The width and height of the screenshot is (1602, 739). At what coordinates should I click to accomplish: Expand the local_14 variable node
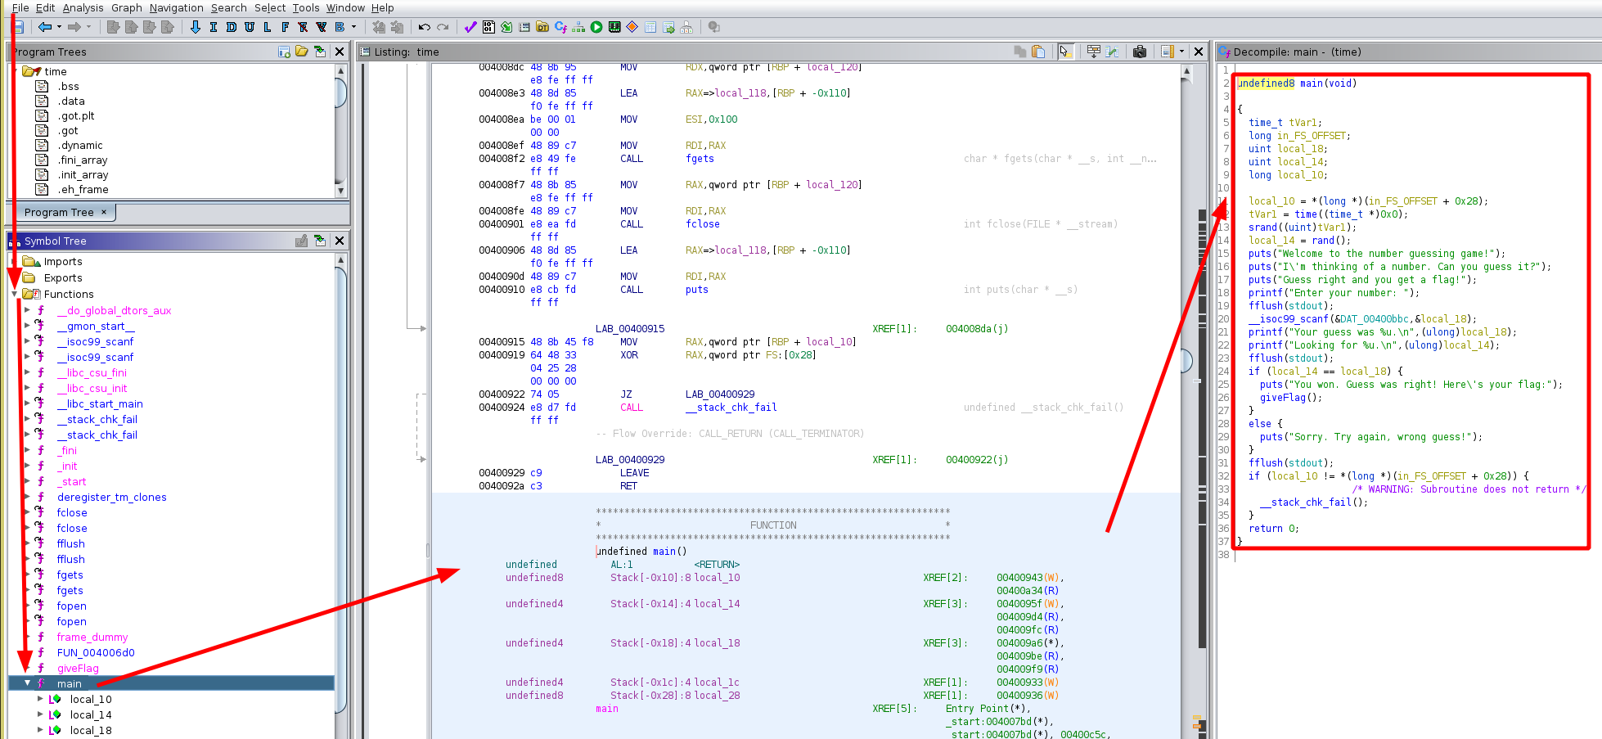point(40,714)
